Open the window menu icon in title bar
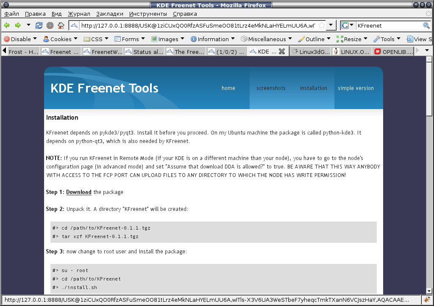Viewport: 434px width, 306px height. (6, 5)
